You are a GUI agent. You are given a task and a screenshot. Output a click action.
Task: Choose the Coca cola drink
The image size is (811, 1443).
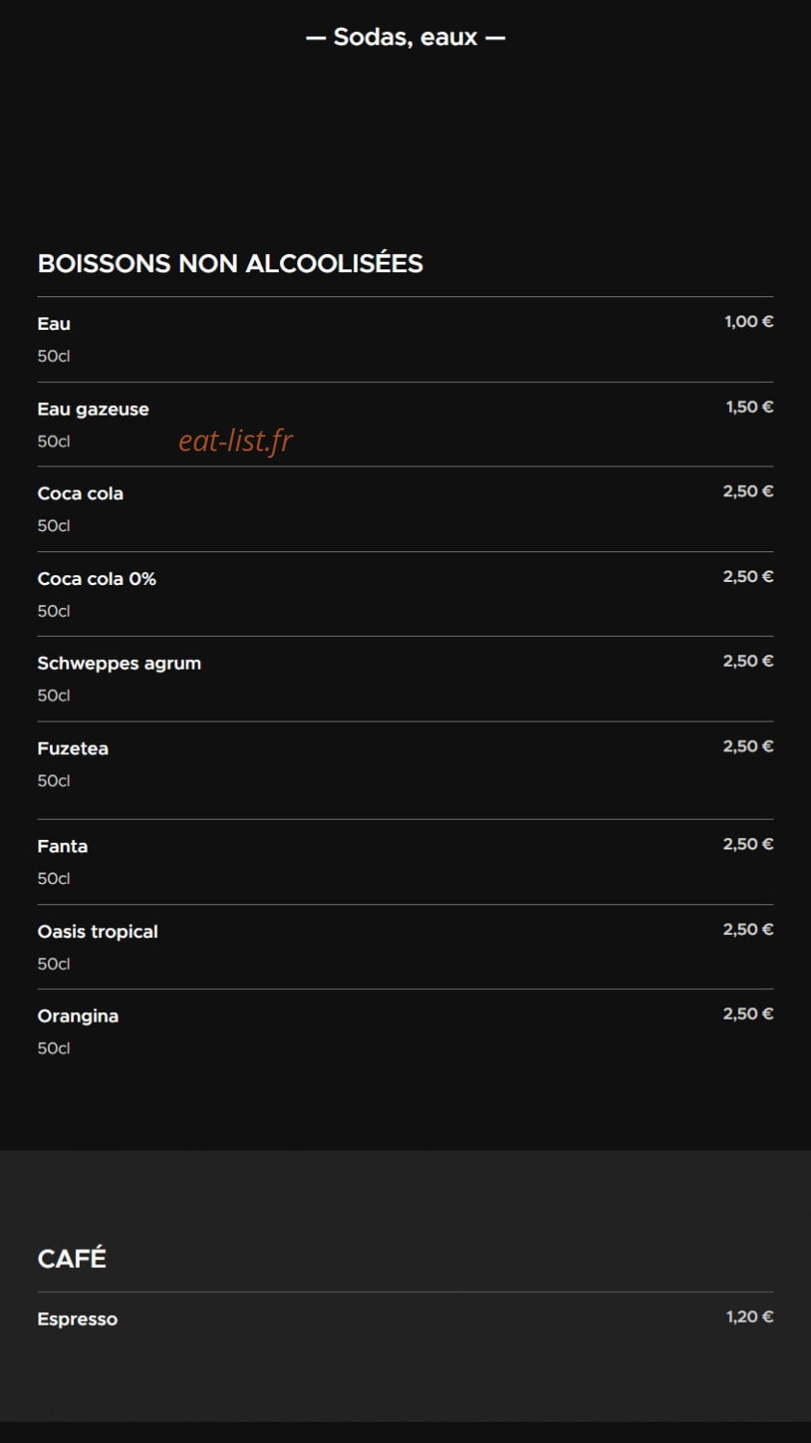[405, 509]
